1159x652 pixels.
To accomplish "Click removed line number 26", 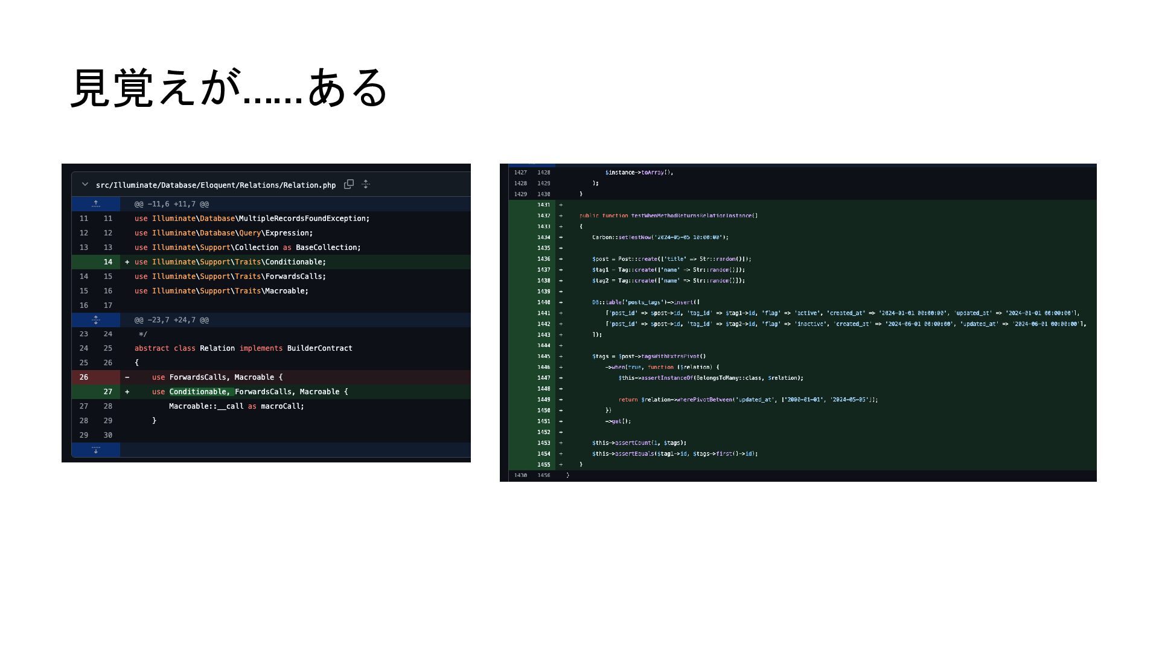I will click(84, 377).
